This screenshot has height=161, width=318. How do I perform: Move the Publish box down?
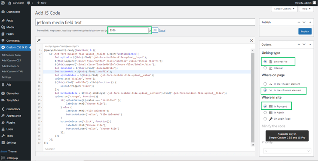tap(304, 22)
